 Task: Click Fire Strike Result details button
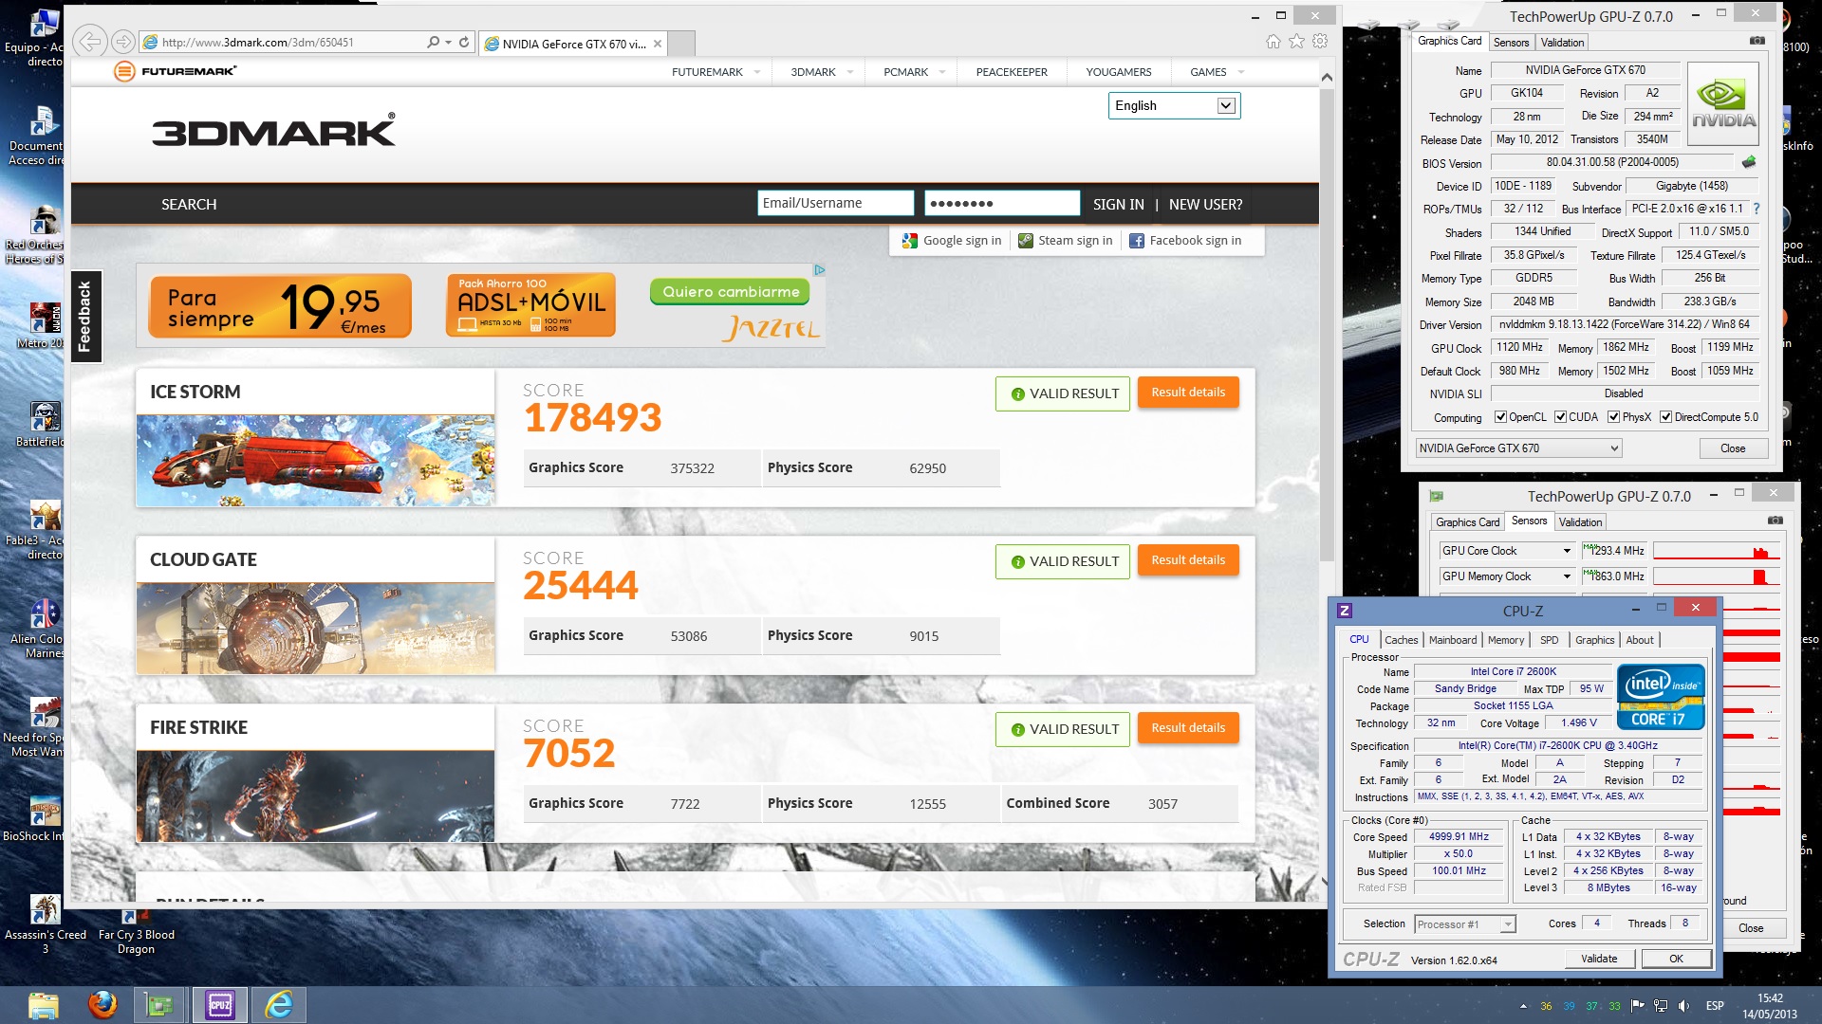(1188, 728)
